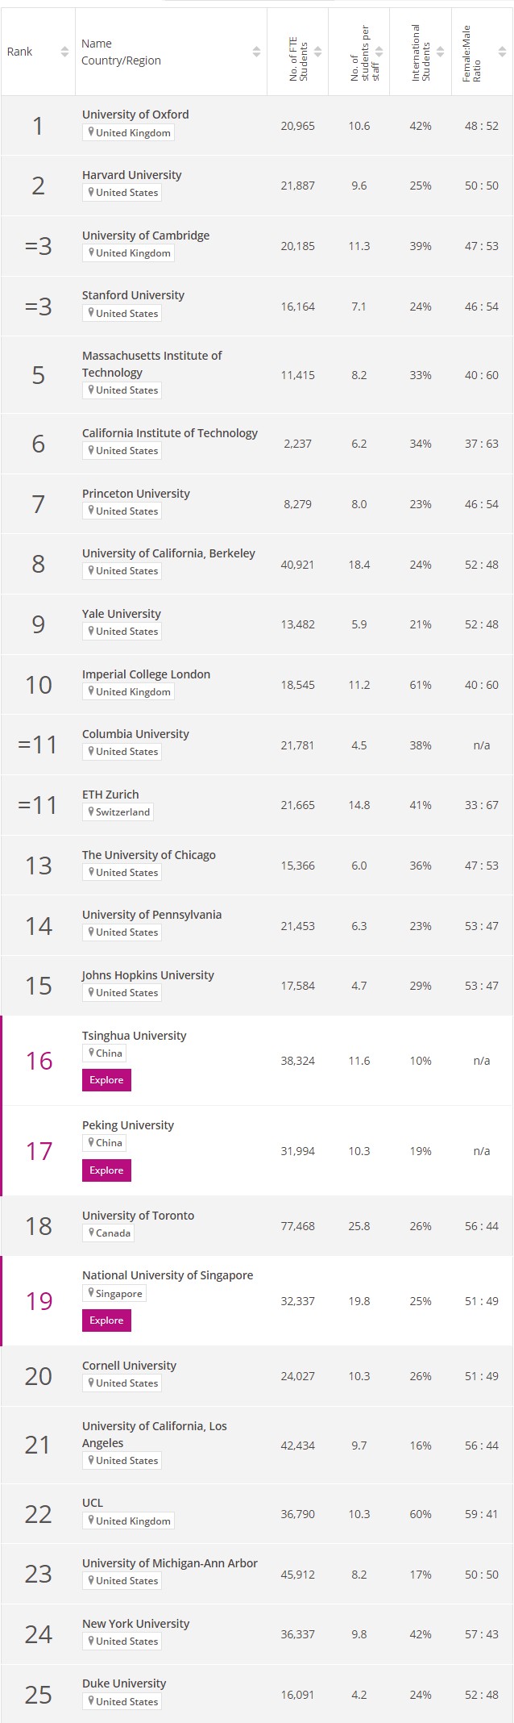Toggle the sort arrows on the Female:Male Ratio column
Viewport: 514px width, 1723px height.
[x=500, y=50]
